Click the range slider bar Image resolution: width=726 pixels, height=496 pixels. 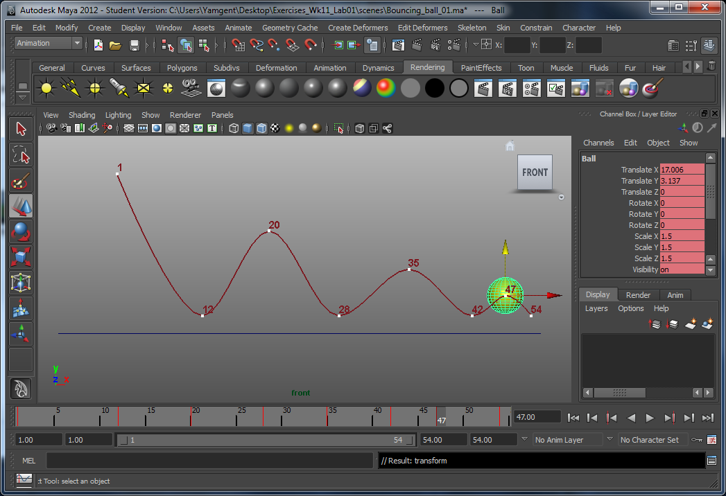(266, 440)
